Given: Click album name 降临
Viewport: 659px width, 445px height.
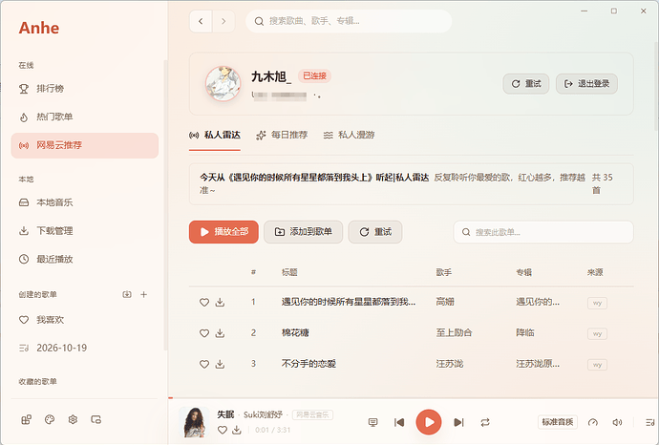Looking at the screenshot, I should (x=525, y=333).
